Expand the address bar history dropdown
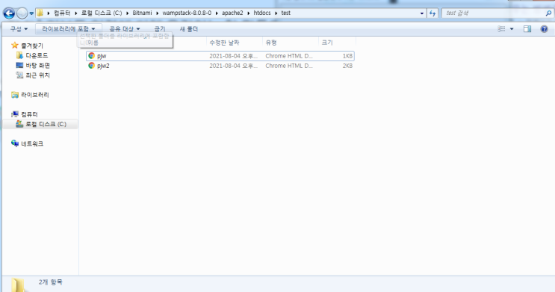This screenshot has width=555, height=292. pos(422,13)
